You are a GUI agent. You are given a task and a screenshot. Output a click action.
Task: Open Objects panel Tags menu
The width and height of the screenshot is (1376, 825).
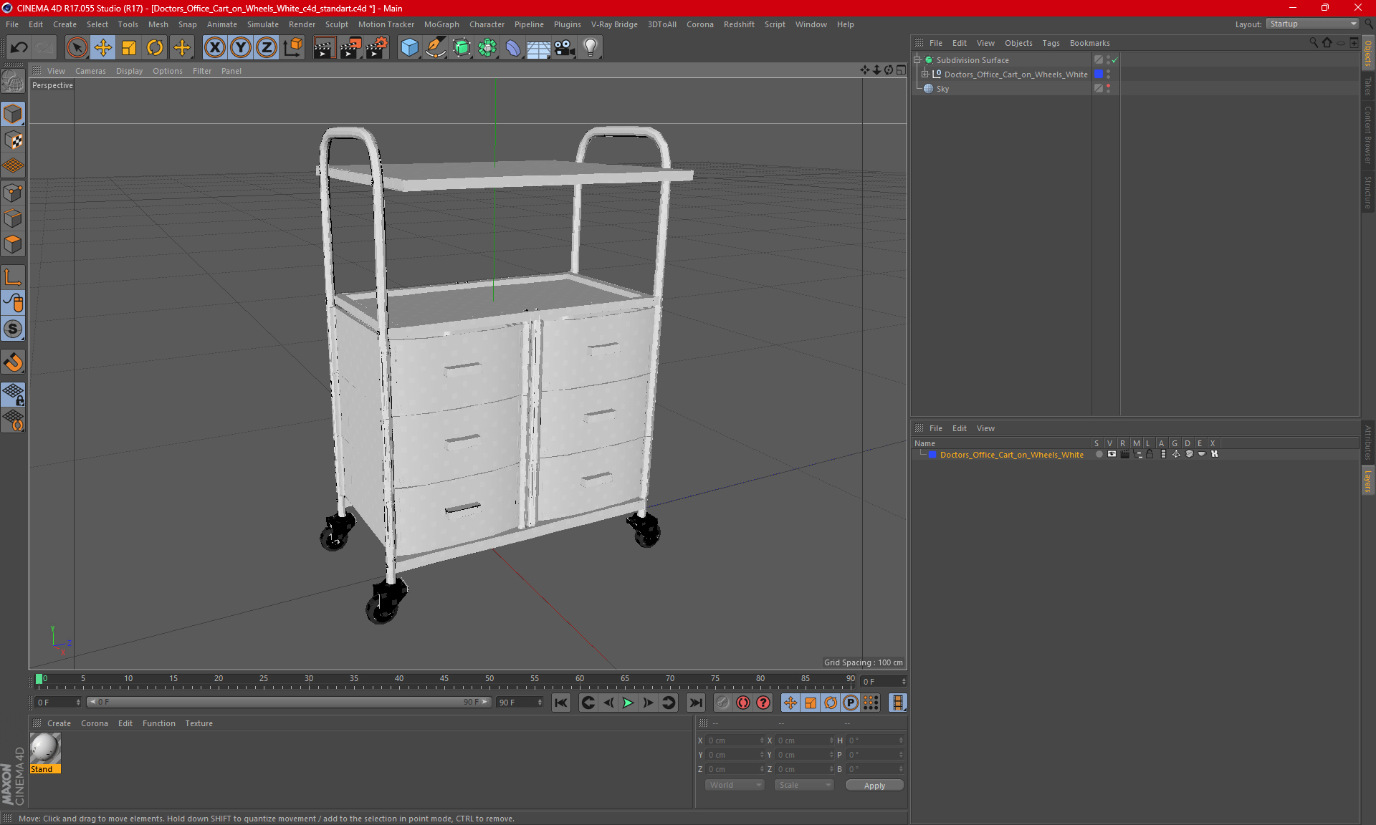coord(1051,43)
